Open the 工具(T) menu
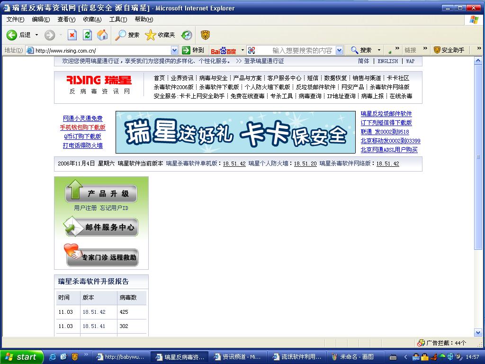This screenshot has height=364, width=485. (x=118, y=19)
